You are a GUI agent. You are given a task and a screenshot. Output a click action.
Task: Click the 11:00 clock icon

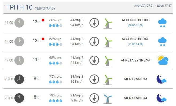click(19, 23)
